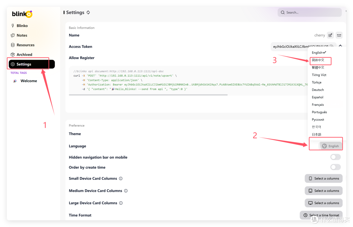Screen dimensions: 353x227
Task: Click the info icon beside Small Device Card Columns
Action: (121, 178)
